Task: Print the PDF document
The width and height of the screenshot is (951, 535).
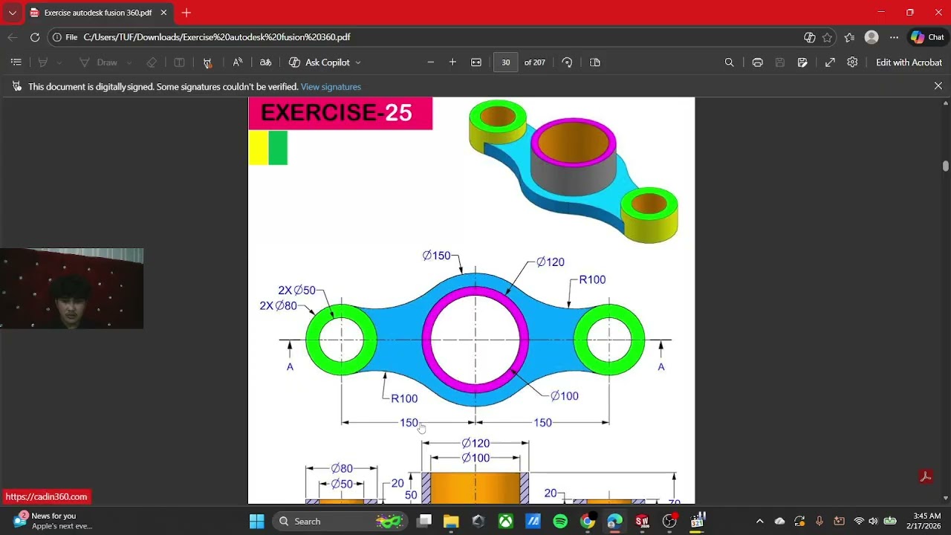Action: (x=757, y=62)
